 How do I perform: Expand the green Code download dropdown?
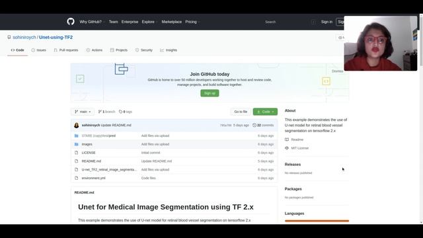tap(265, 112)
